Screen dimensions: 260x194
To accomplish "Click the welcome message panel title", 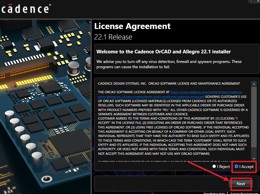I will [164, 52].
